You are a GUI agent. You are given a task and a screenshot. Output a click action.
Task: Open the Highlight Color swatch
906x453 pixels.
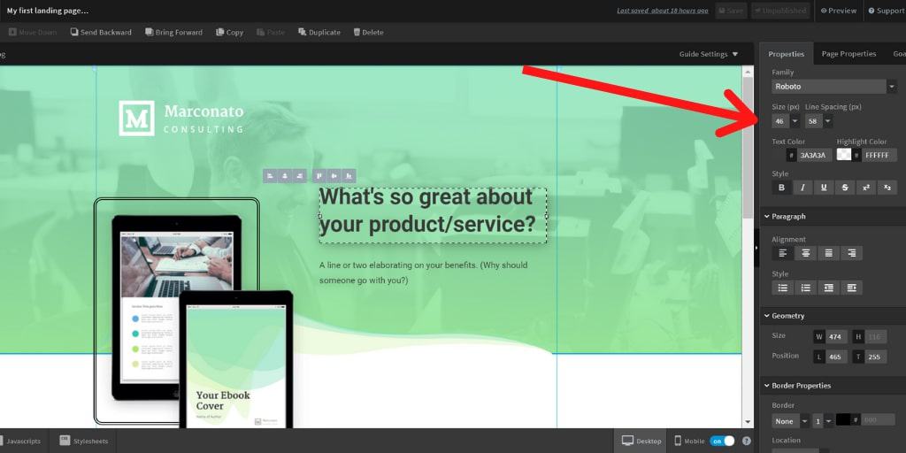tap(843, 155)
